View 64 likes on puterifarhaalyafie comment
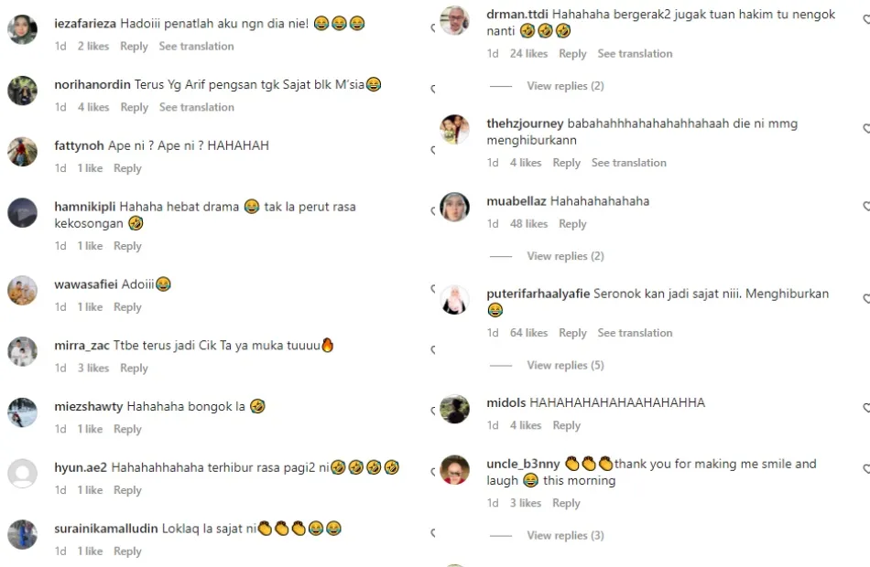This screenshot has height=567, width=870. (x=528, y=333)
